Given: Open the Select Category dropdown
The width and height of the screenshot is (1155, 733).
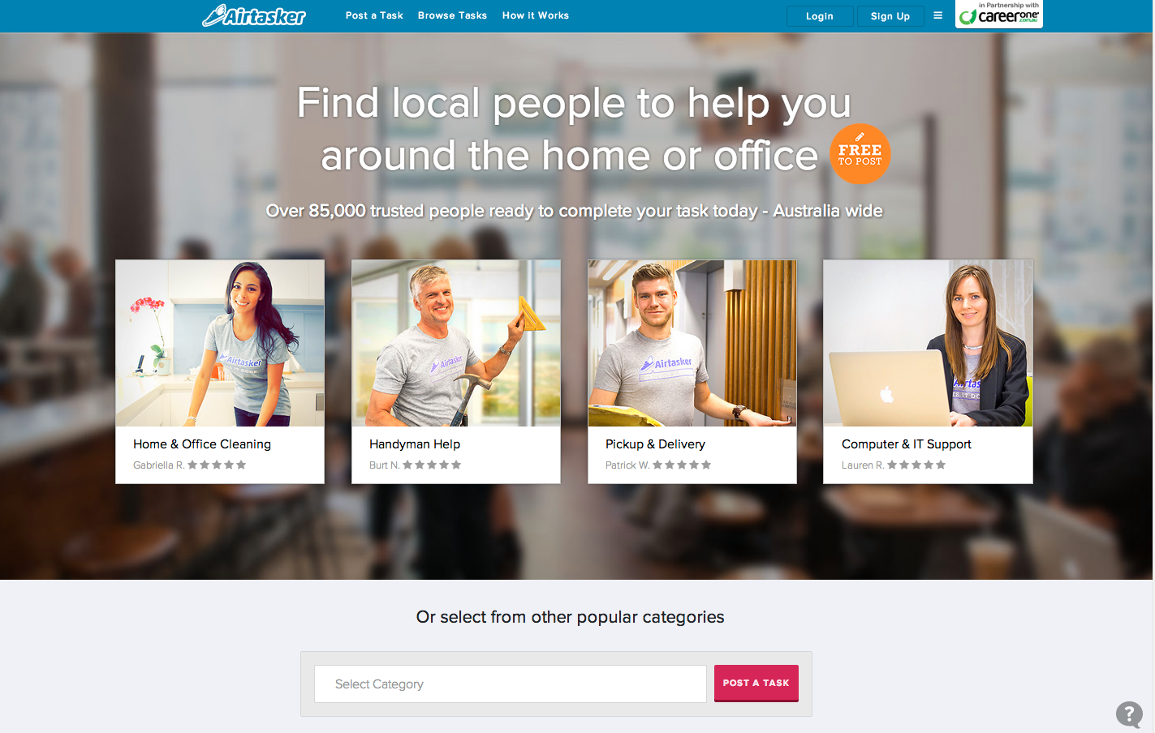Looking at the screenshot, I should pos(511,684).
